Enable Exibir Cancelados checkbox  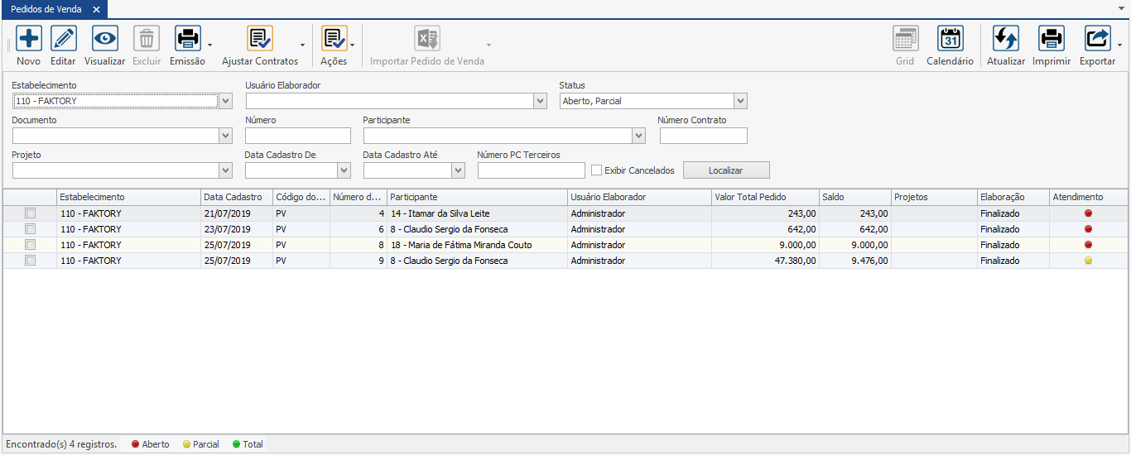tap(596, 170)
